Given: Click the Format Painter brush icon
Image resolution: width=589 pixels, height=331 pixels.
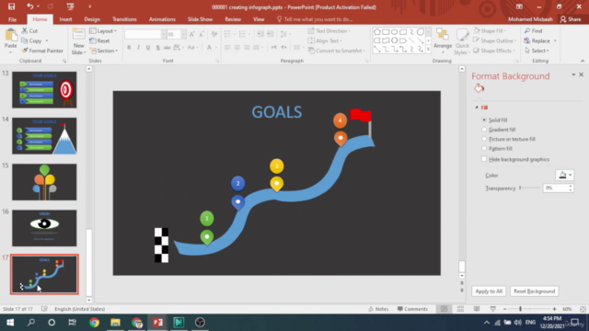Looking at the screenshot, I should (25, 51).
